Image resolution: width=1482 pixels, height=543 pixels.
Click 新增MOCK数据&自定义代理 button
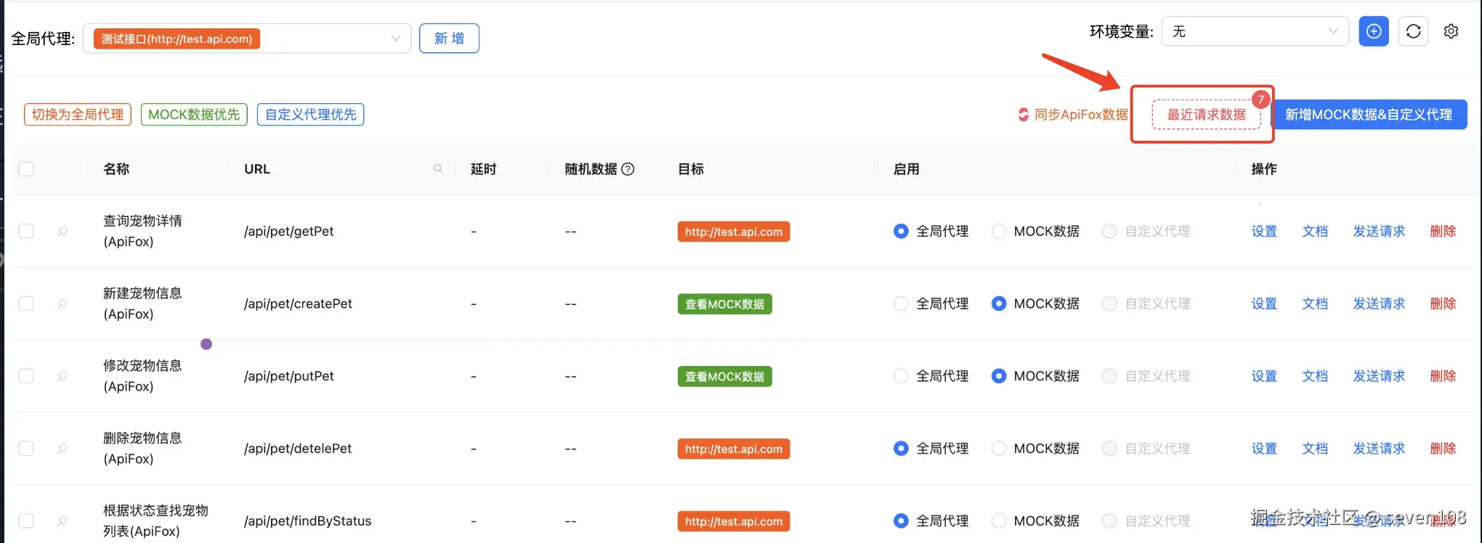(1369, 115)
